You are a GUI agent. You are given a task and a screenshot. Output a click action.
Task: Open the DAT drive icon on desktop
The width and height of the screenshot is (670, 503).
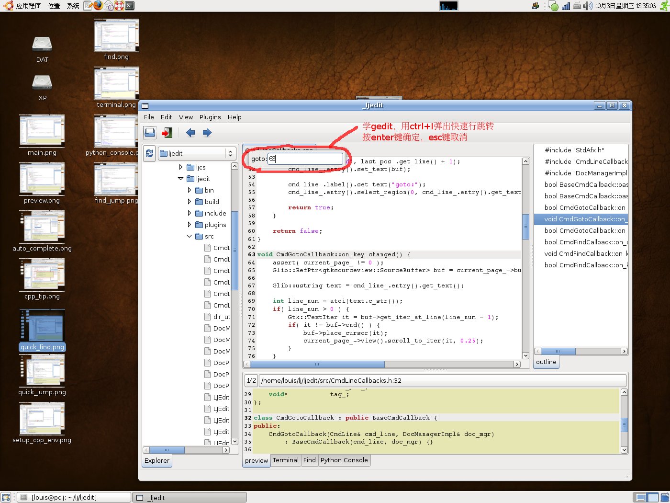point(42,45)
